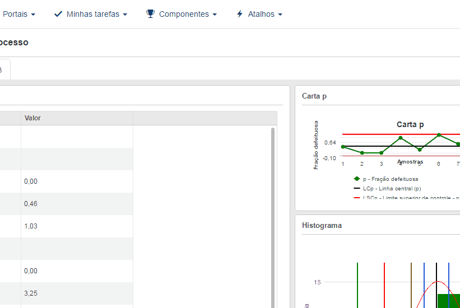Click the Valor column header

click(x=77, y=118)
